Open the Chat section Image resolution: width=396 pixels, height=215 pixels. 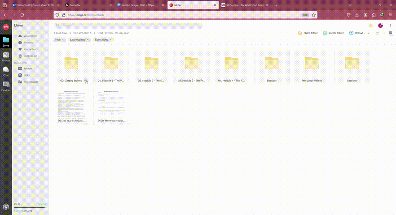coord(6,72)
